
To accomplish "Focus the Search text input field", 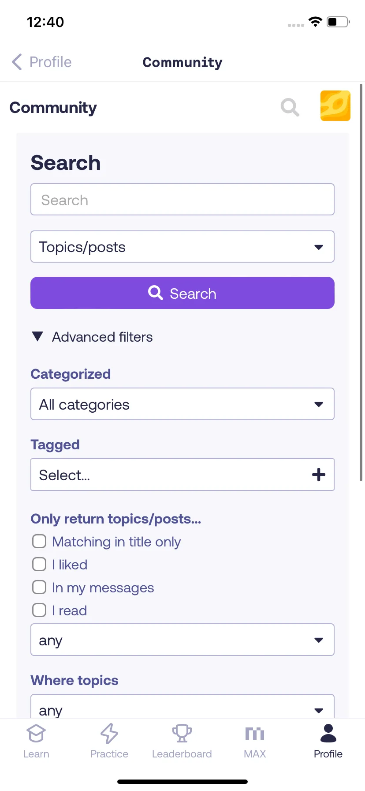I will (x=182, y=200).
